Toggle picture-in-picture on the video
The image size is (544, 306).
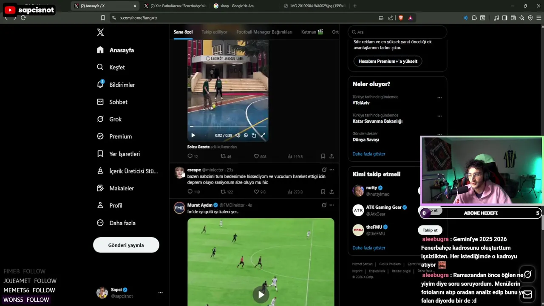click(x=254, y=135)
